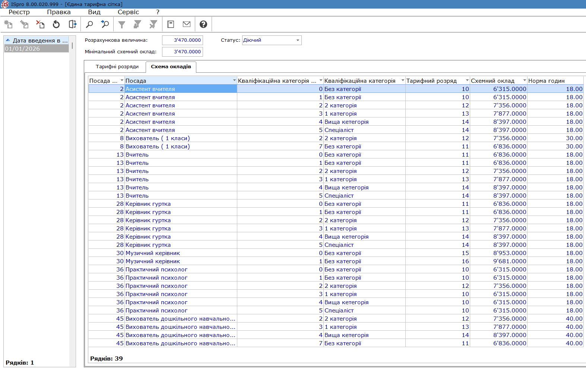Image resolution: width=586 pixels, height=368 pixels.
Task: Click the remove filter icon
Action: (153, 24)
